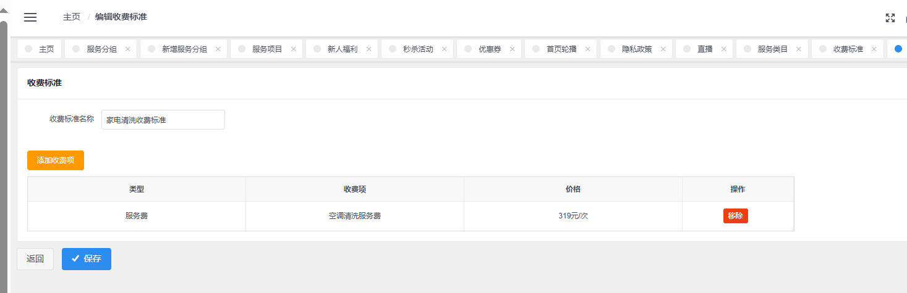
Task: Open the 服务类目 tab
Action: [x=772, y=49]
